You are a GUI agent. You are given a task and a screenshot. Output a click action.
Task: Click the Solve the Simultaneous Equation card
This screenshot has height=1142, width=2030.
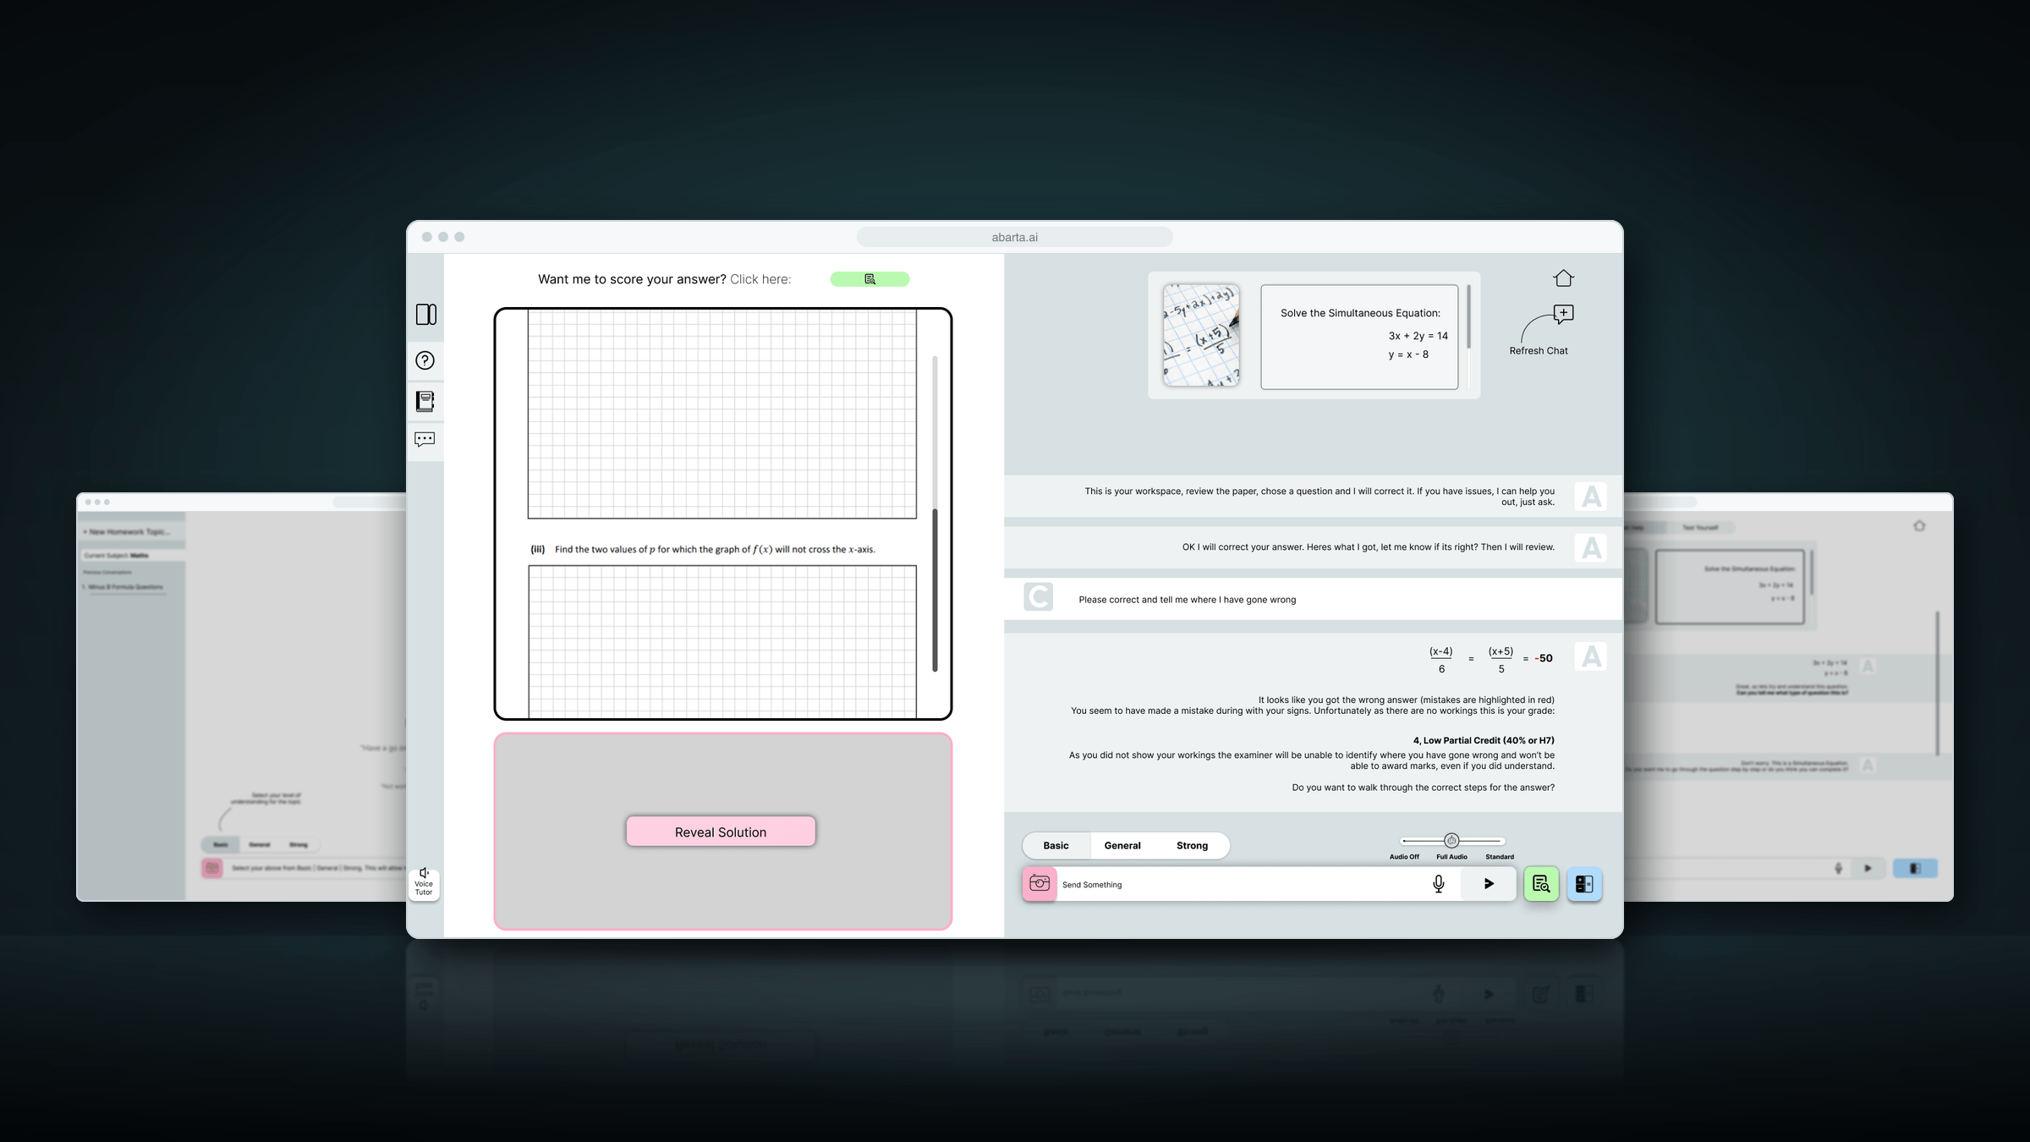coord(1359,337)
